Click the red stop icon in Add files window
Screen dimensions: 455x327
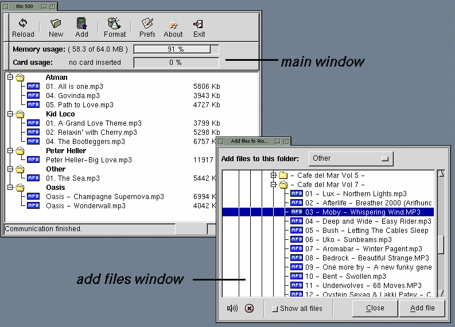249,308
